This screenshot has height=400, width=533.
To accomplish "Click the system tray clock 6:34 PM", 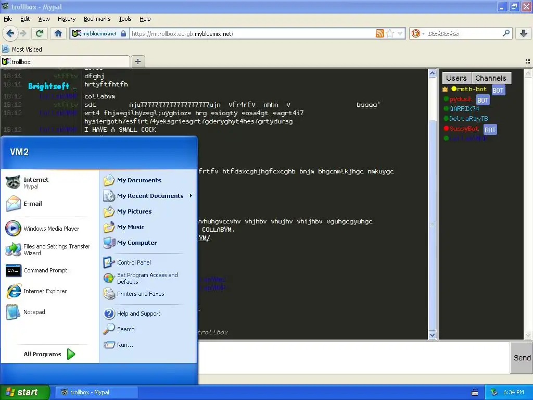I will [x=513, y=393].
